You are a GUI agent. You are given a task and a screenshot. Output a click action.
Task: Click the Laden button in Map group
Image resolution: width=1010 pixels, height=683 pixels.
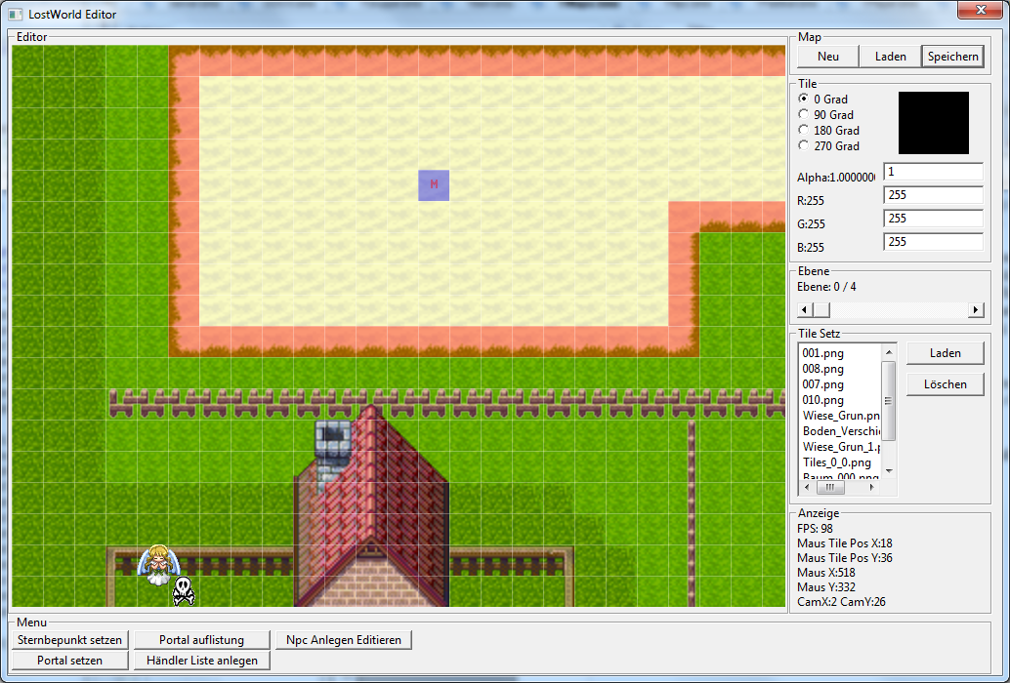click(x=890, y=57)
